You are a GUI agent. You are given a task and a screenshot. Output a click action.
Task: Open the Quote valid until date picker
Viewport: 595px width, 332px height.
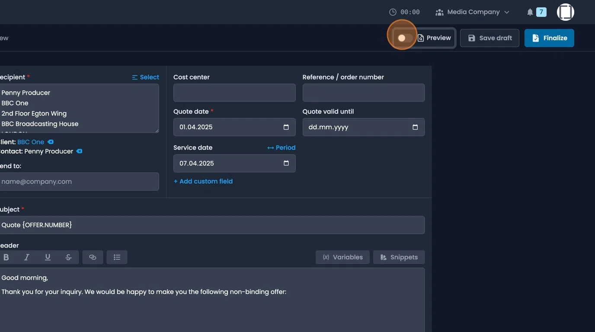tap(415, 127)
